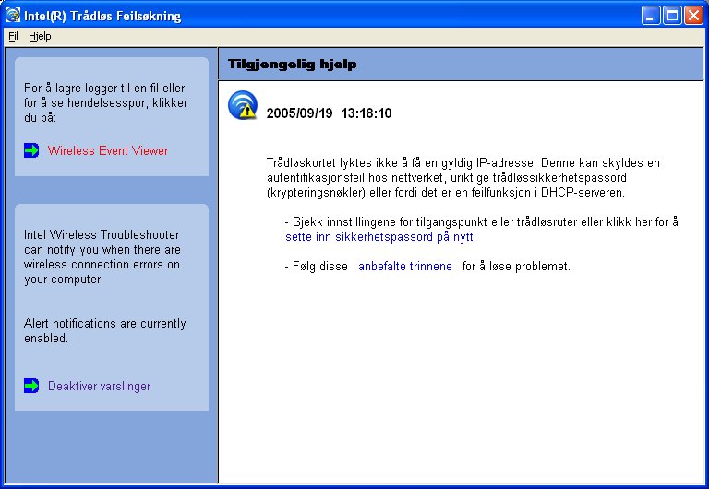Image resolution: width=709 pixels, height=489 pixels.
Task: Select the timestamp text 2005/09/19 13:18:10
Action: pos(329,113)
